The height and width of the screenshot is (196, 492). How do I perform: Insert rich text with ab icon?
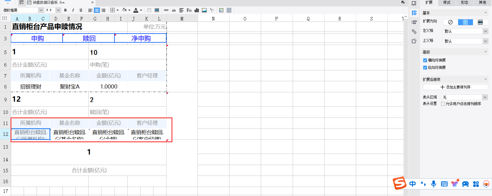point(174,10)
